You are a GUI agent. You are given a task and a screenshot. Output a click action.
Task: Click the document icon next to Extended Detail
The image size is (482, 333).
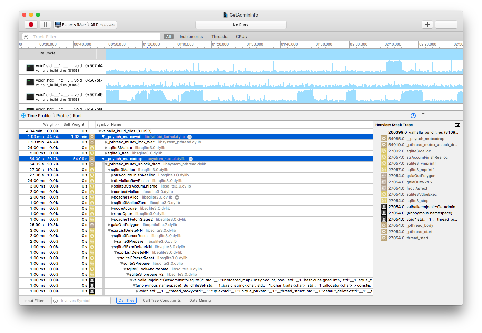tap(423, 115)
